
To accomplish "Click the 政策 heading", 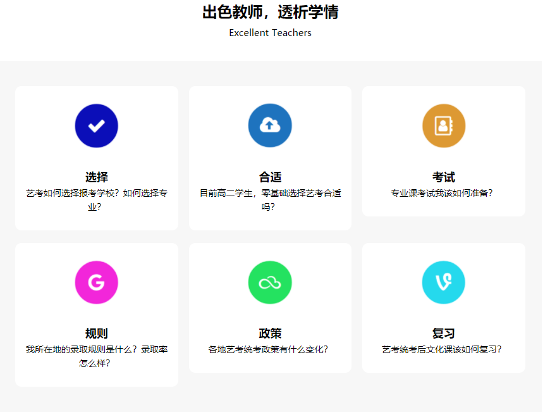I will click(x=270, y=334).
